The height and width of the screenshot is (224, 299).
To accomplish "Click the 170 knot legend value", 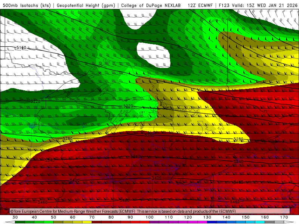I will 284,217.
